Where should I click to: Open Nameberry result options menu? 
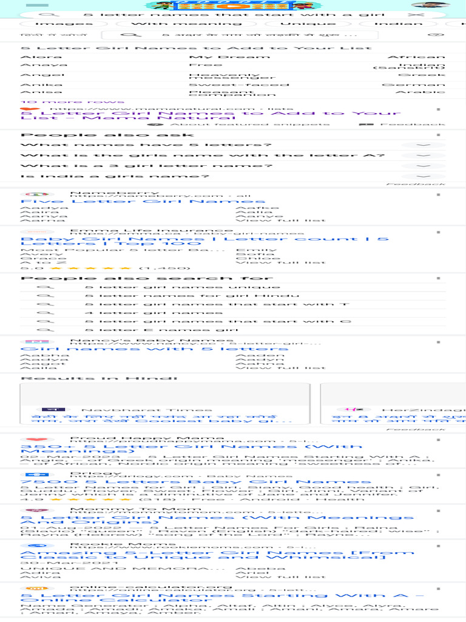click(438, 194)
